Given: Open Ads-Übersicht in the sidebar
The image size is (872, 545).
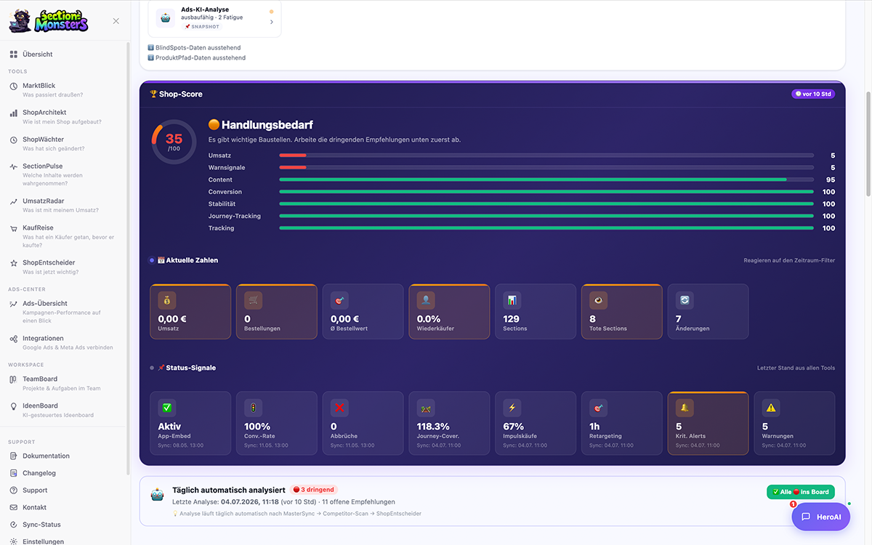Looking at the screenshot, I should click(64, 312).
